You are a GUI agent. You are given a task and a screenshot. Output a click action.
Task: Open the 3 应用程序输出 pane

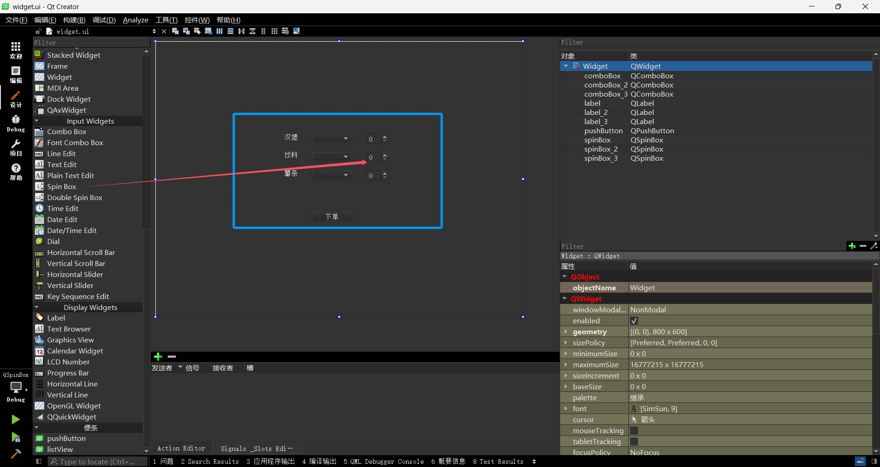point(270,462)
